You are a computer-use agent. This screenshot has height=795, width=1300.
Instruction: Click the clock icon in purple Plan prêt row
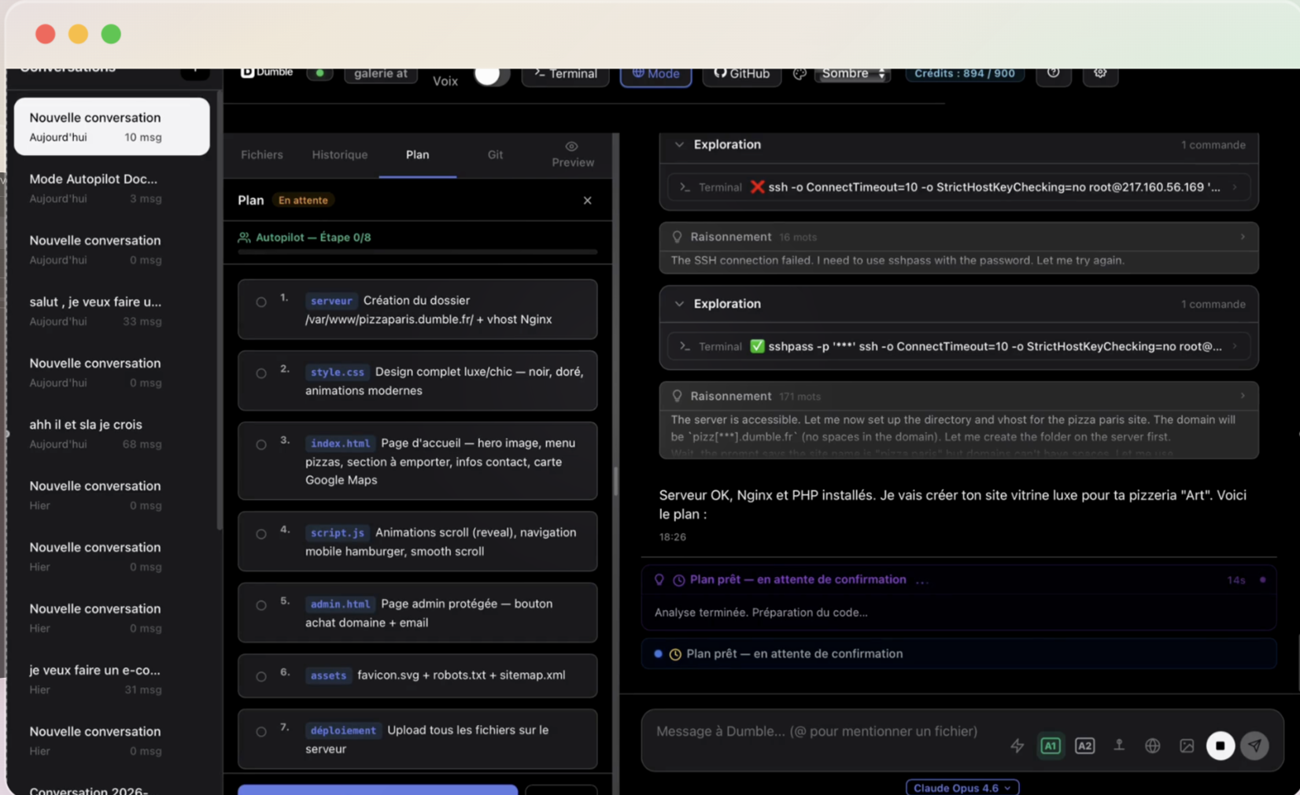click(678, 580)
